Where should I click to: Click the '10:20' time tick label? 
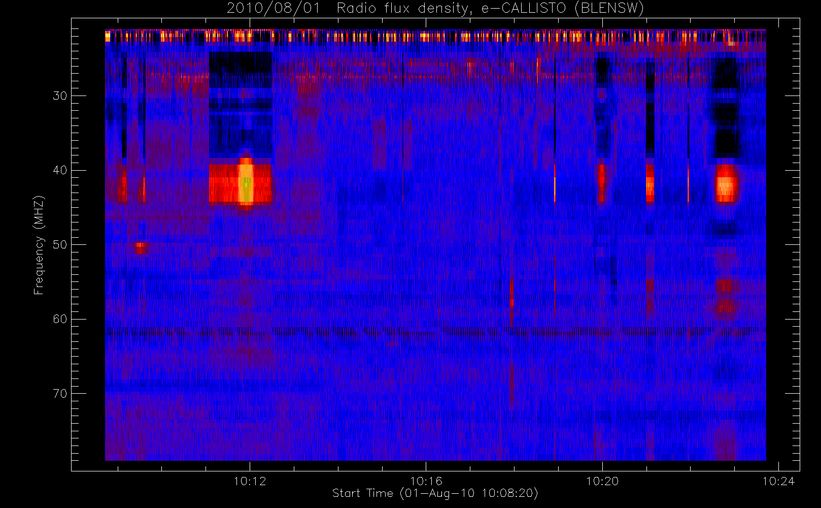click(x=602, y=481)
